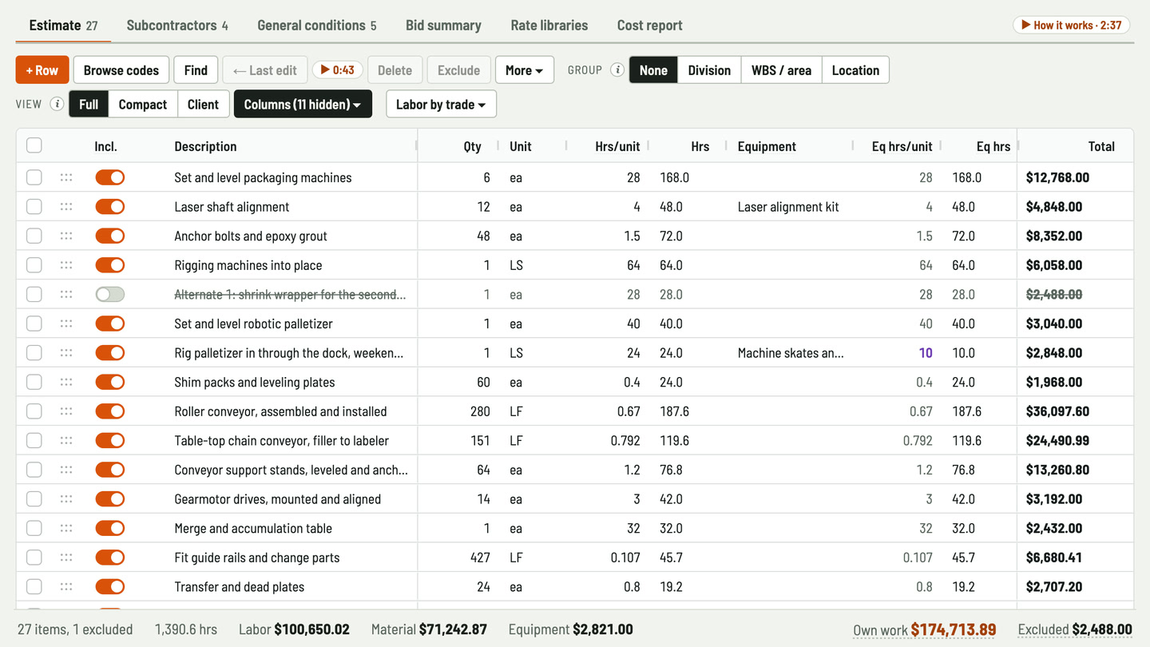1150x647 pixels.
Task: Play the 0:43 walkthrough clip
Action: (x=337, y=70)
